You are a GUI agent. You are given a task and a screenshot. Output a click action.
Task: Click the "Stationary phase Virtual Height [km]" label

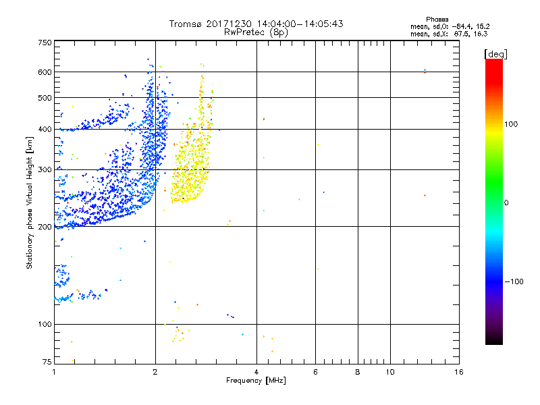pyautogui.click(x=30, y=202)
